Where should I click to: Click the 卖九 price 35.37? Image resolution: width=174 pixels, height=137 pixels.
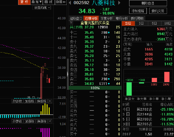(x=89, y=47)
